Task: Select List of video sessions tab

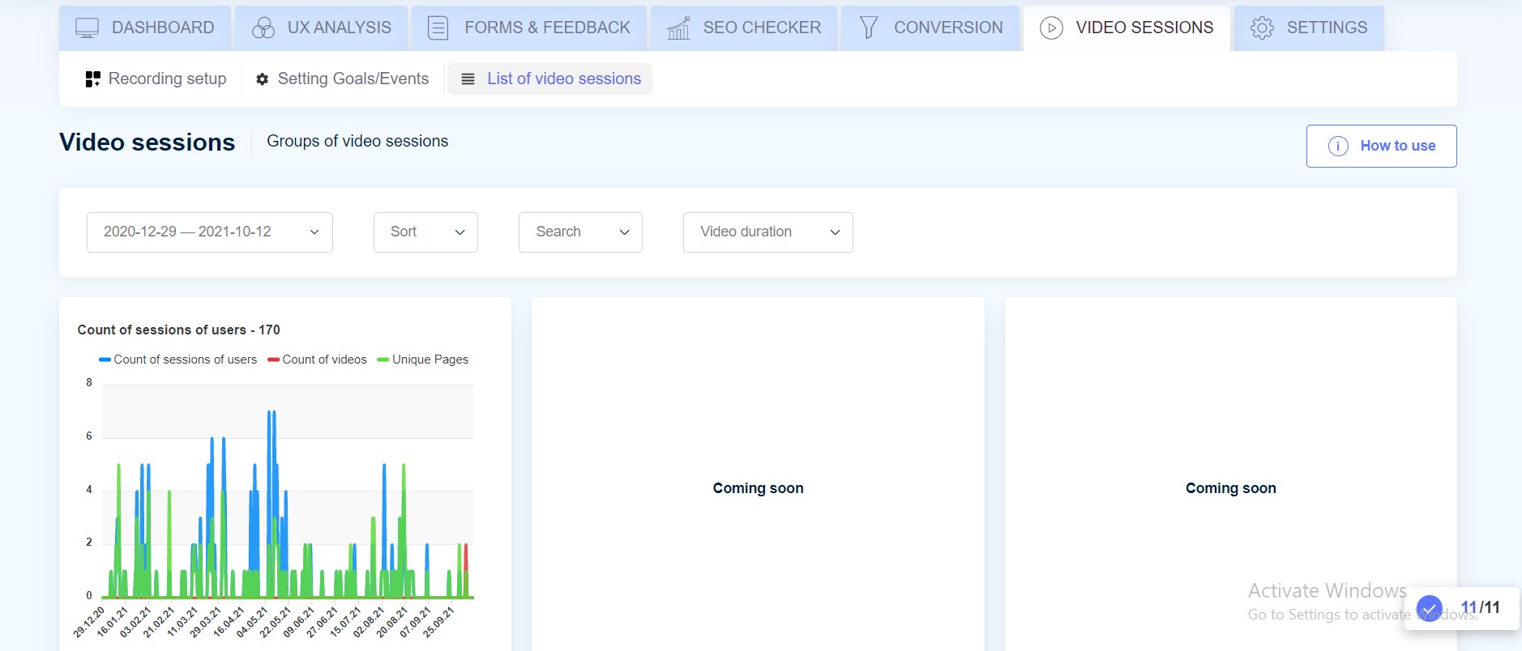Action: pos(550,79)
